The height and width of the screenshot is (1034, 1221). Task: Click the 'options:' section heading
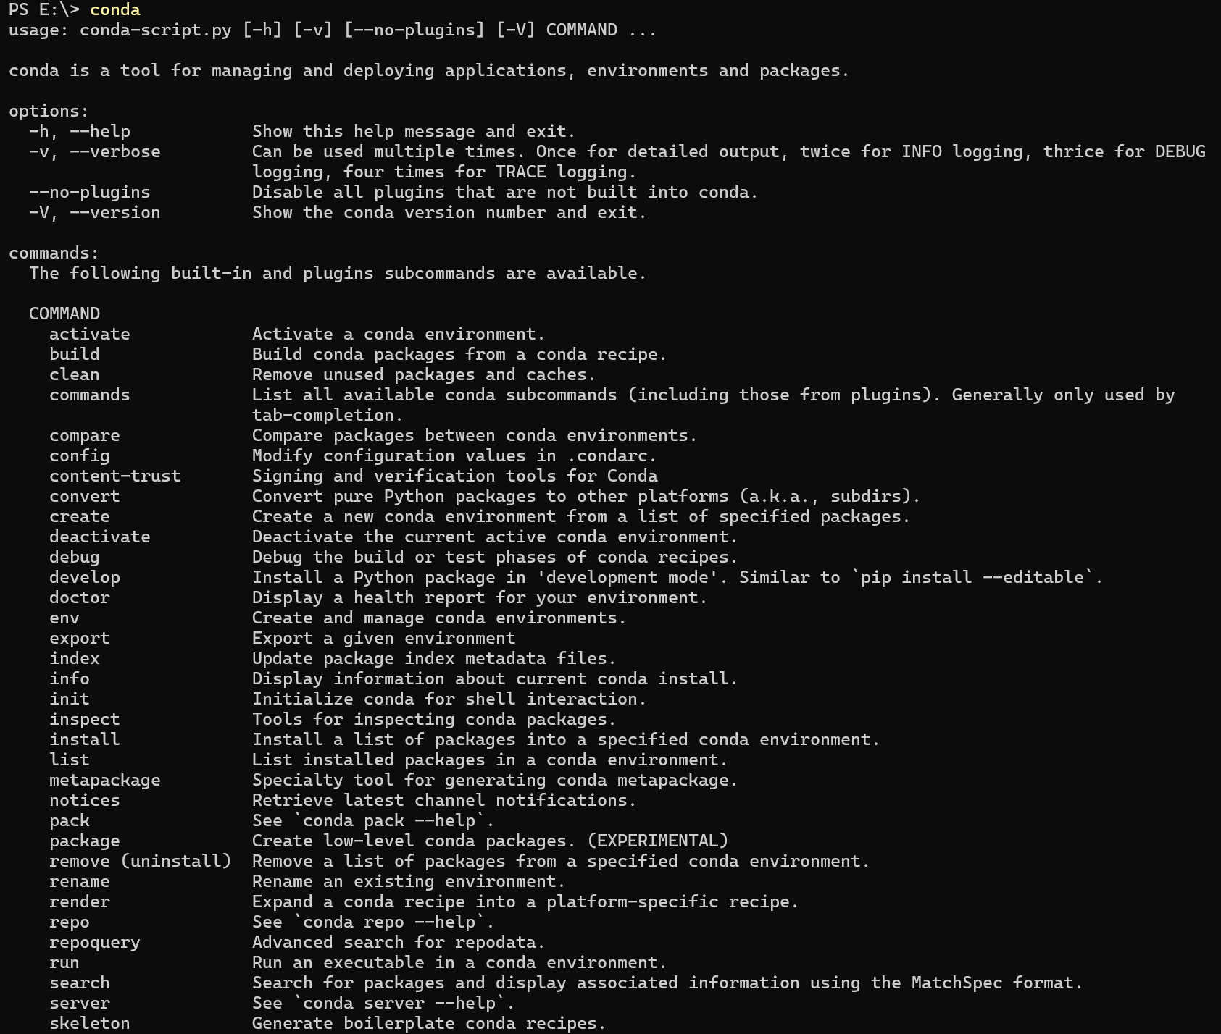[49, 111]
